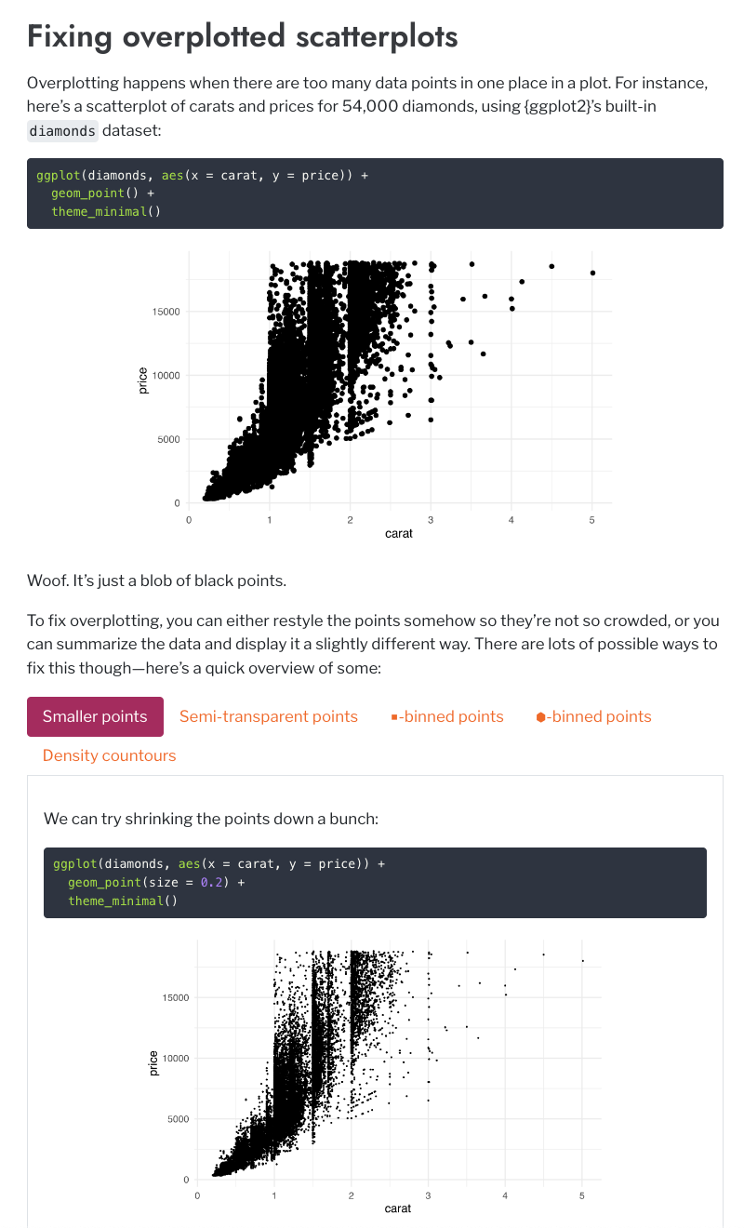Click the orange square icon for binned points
This screenshot has width=744, height=1228.
394,717
